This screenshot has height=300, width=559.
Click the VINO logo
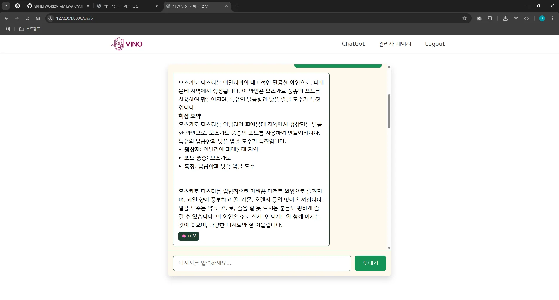click(127, 44)
